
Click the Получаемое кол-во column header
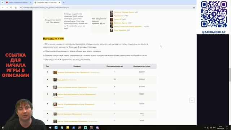click(x=115, y=66)
